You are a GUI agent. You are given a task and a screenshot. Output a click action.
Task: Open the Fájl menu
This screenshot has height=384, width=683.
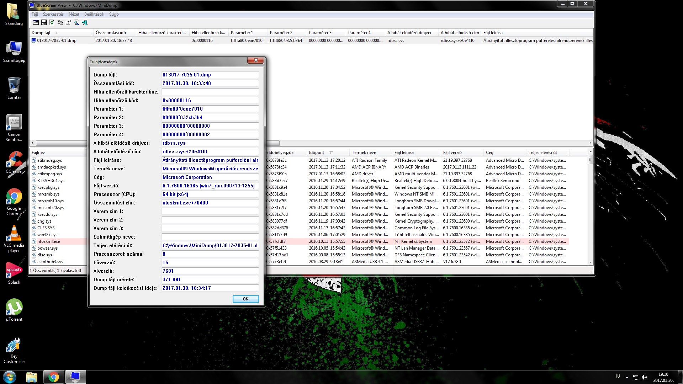[x=35, y=14]
